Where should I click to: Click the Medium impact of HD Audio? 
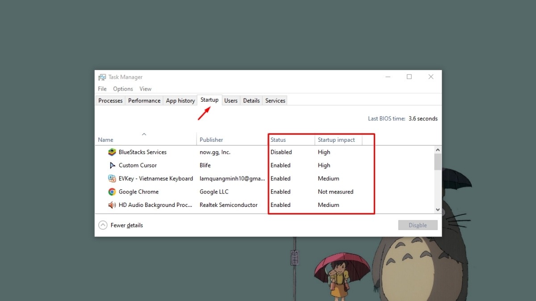click(328, 205)
